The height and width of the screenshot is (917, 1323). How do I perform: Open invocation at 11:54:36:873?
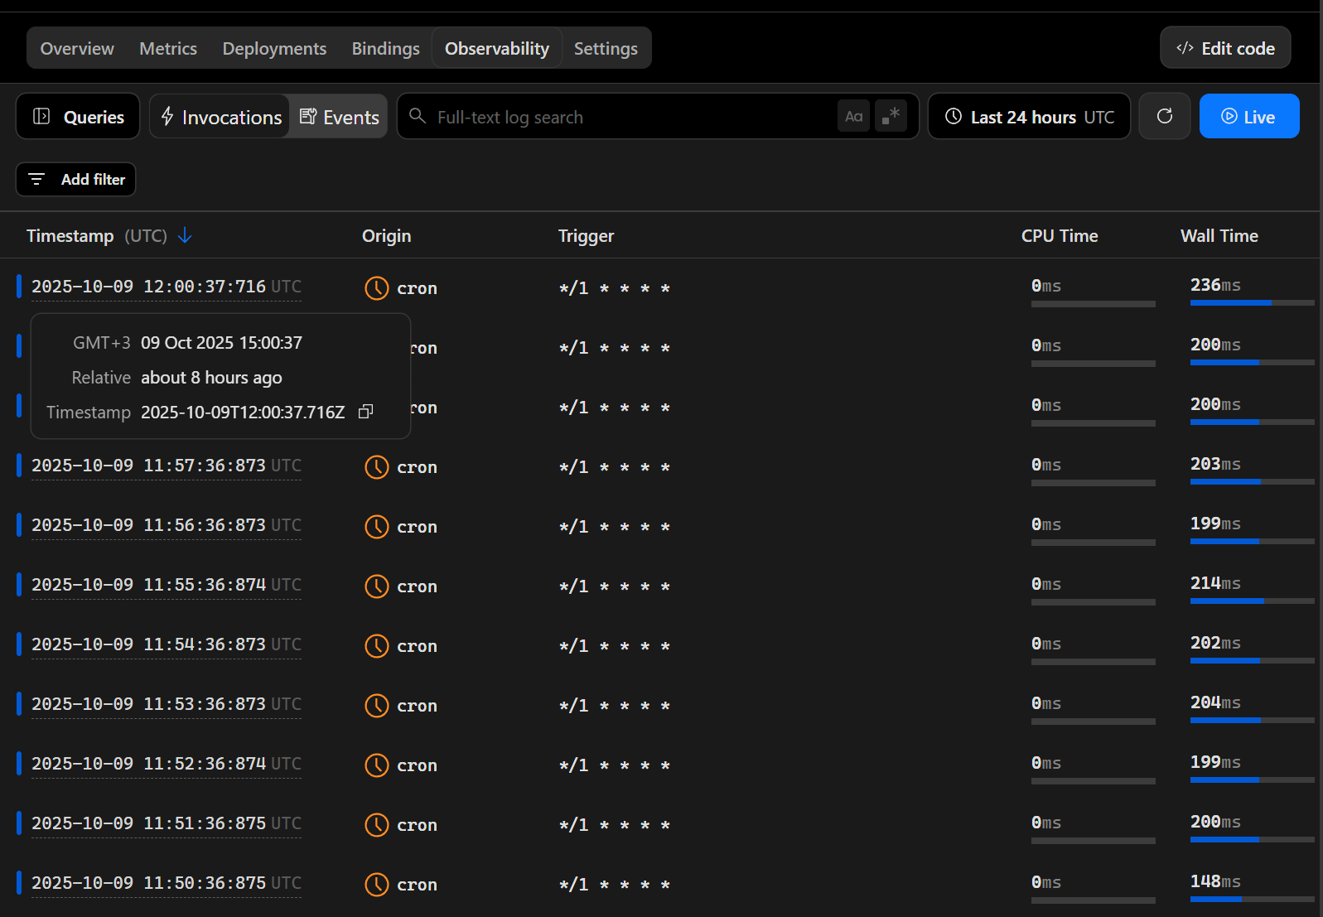coord(166,644)
